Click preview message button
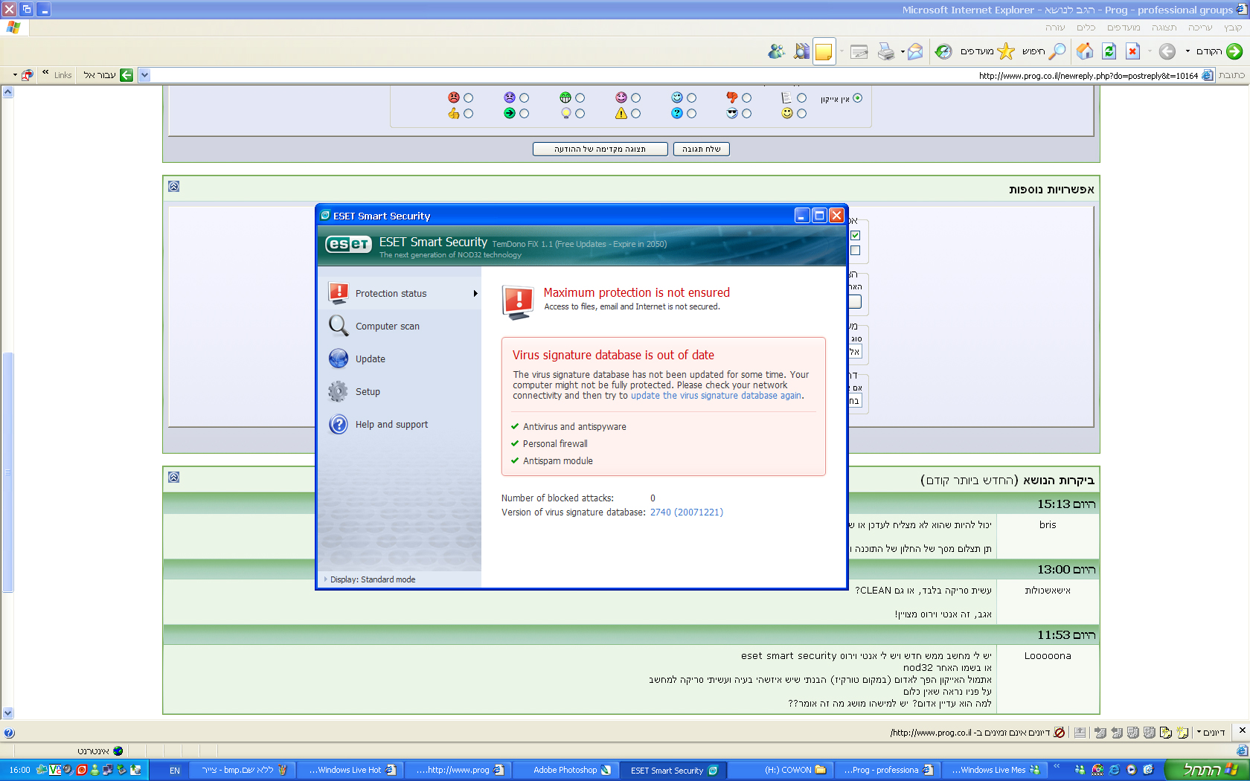Screen dimensions: 1250x781 coord(600,150)
